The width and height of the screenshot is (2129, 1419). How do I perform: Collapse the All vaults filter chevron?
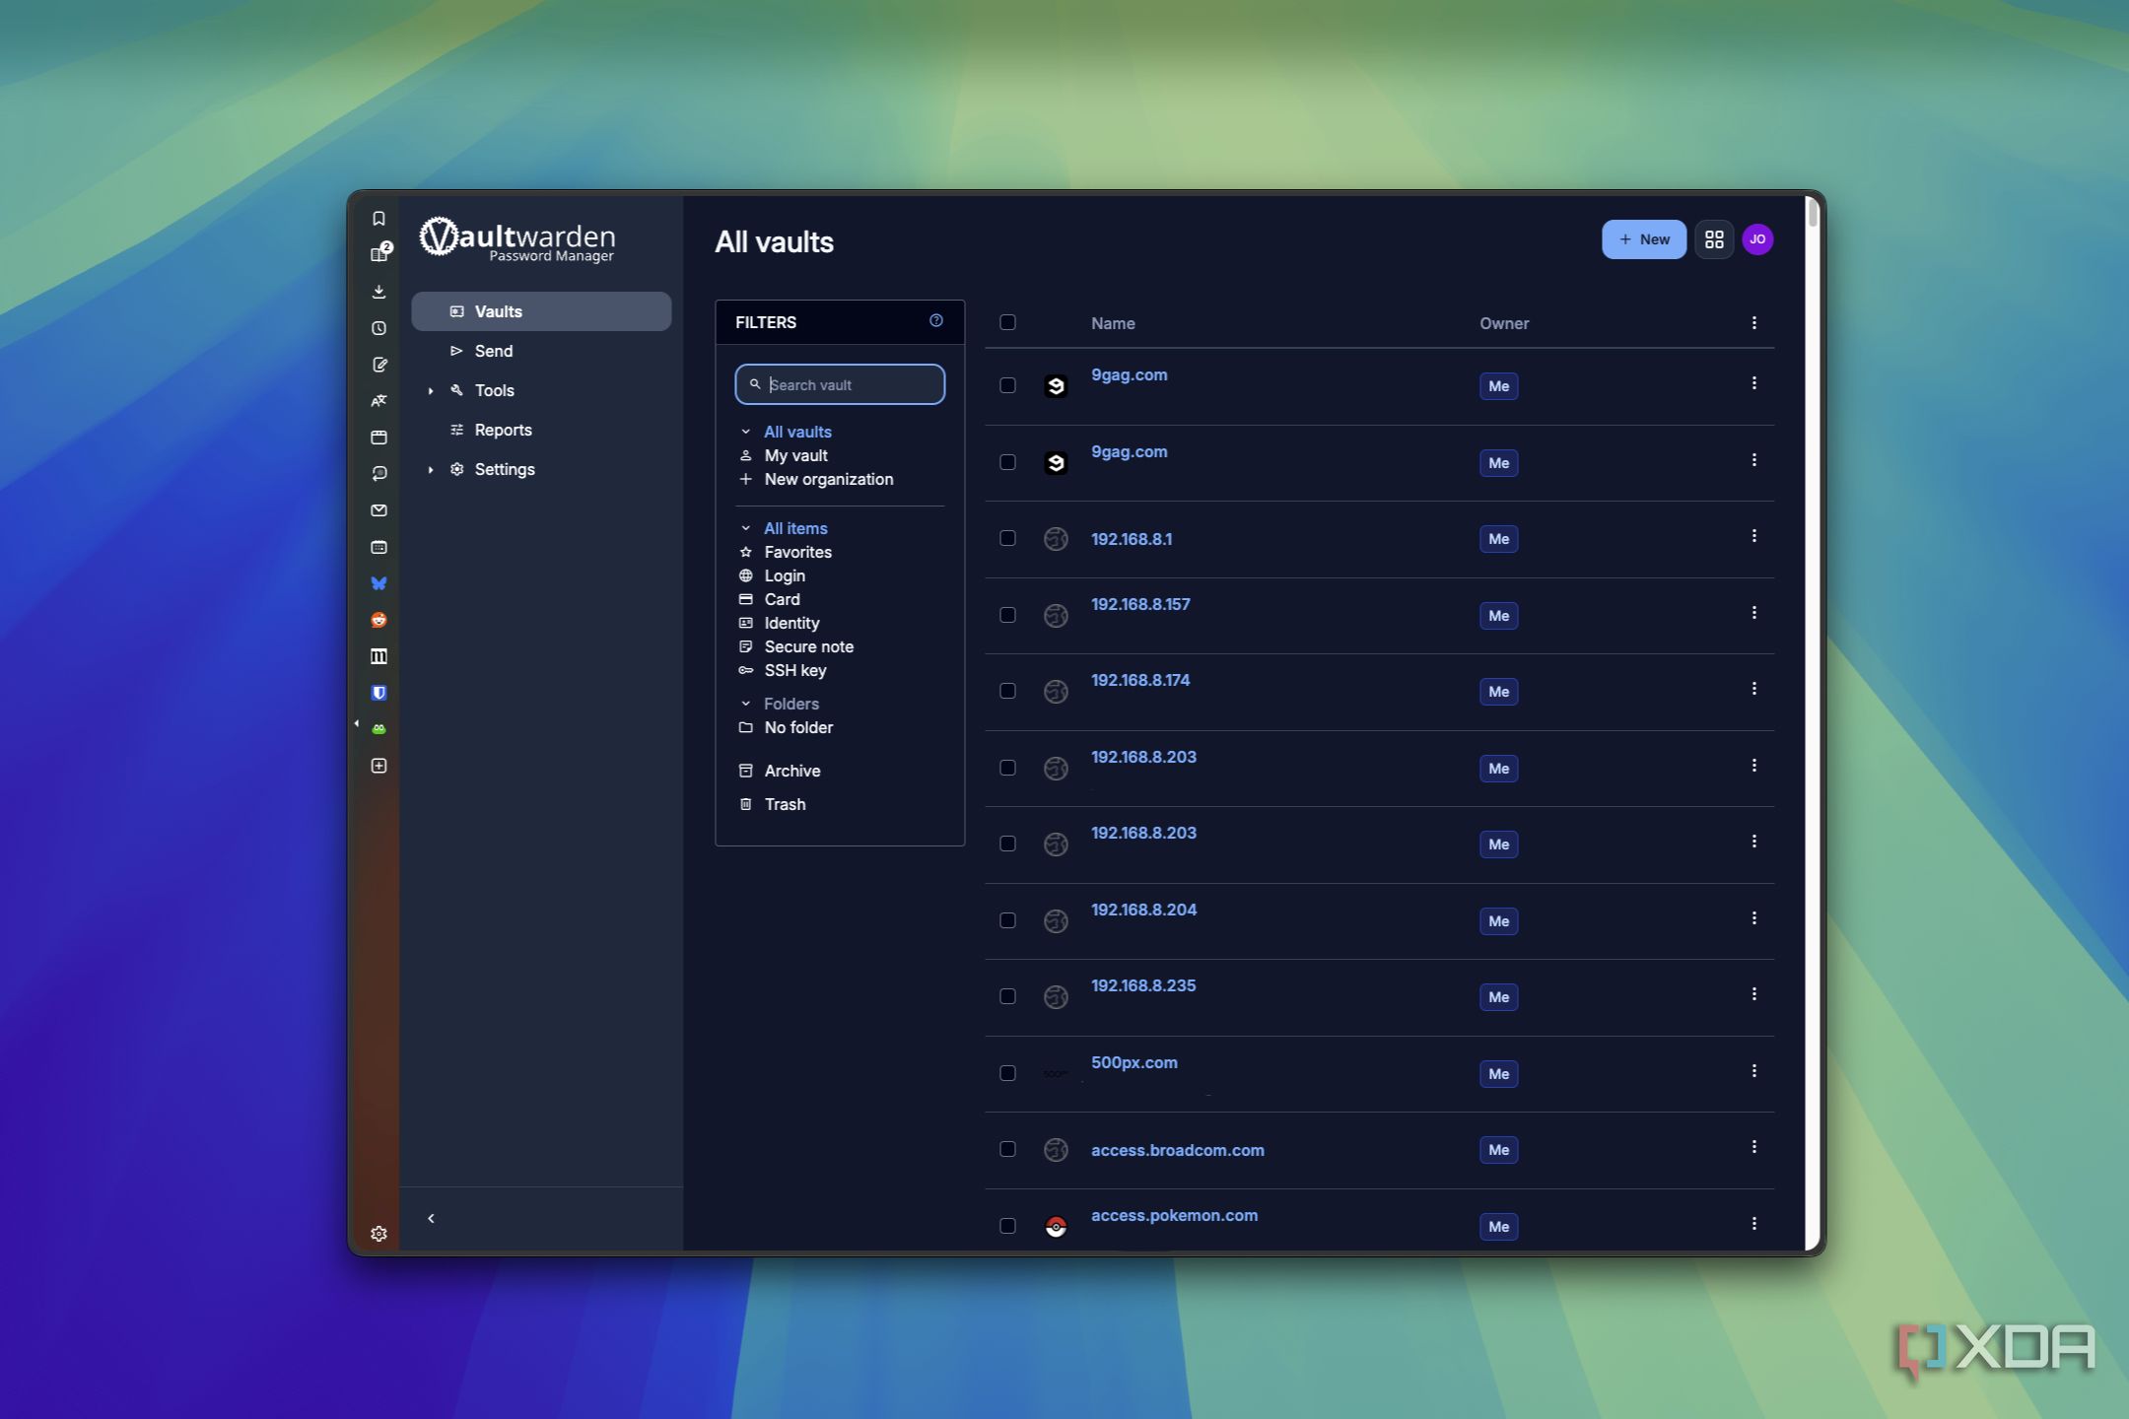(746, 432)
